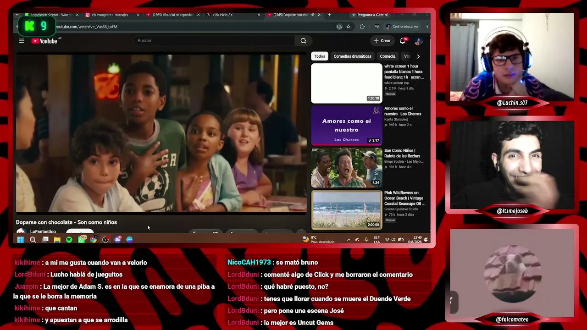587x330 pixels.
Task: Open Spotify from the taskbar
Action: point(69,239)
